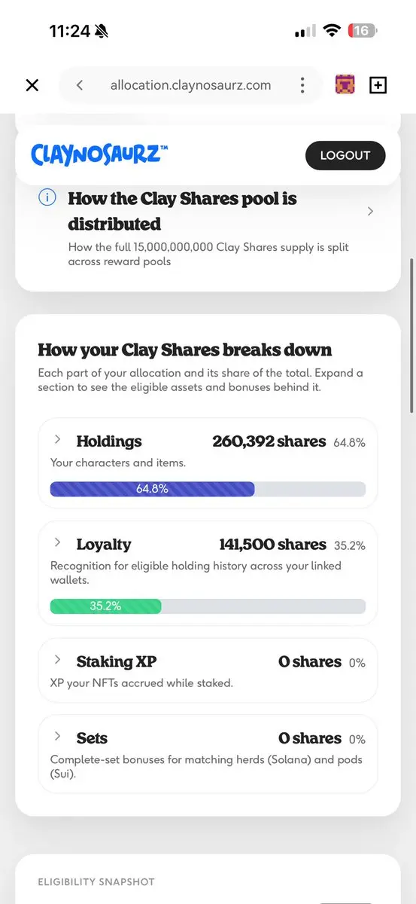Tap the Wi-Fi icon in status bar
Image resolution: width=416 pixels, height=904 pixels.
pos(332,31)
